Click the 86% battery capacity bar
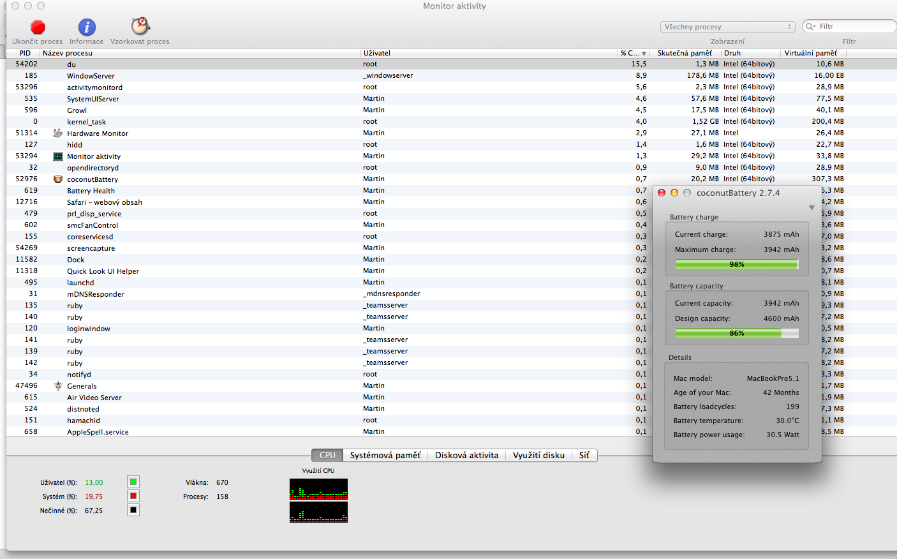This screenshot has height=559, width=897. (737, 333)
